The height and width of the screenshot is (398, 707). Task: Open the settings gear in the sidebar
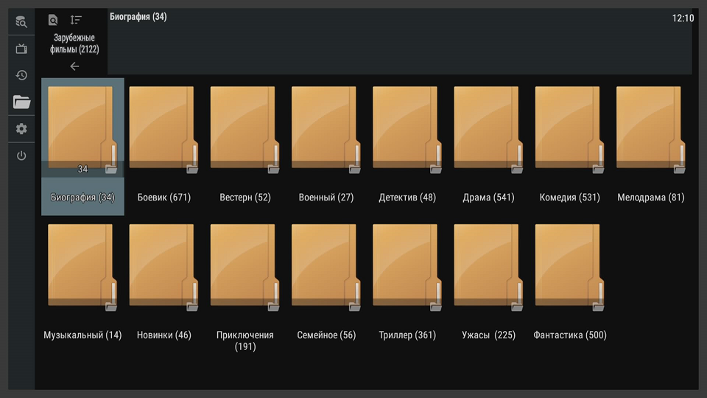21,129
